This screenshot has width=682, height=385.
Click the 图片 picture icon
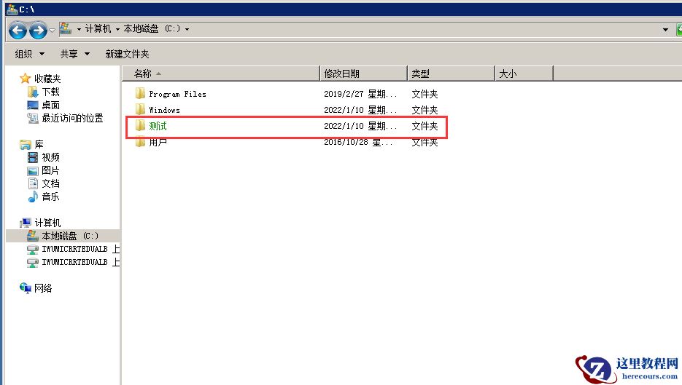pos(33,170)
